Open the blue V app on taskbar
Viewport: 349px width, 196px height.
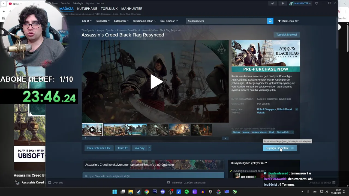(x=179, y=192)
